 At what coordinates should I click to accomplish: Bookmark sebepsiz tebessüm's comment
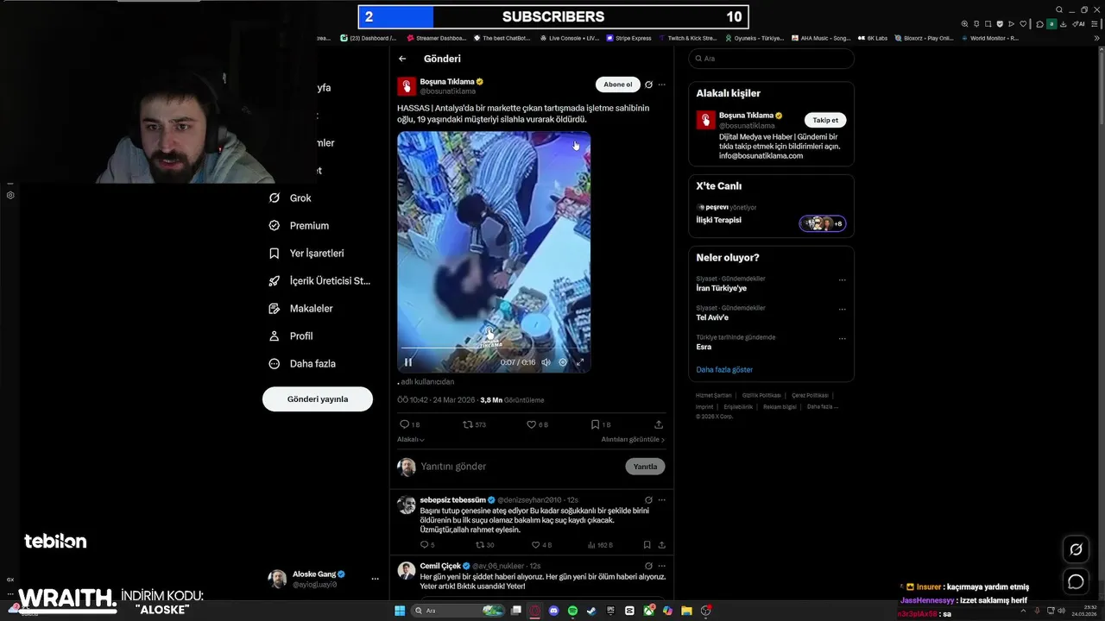point(647,545)
